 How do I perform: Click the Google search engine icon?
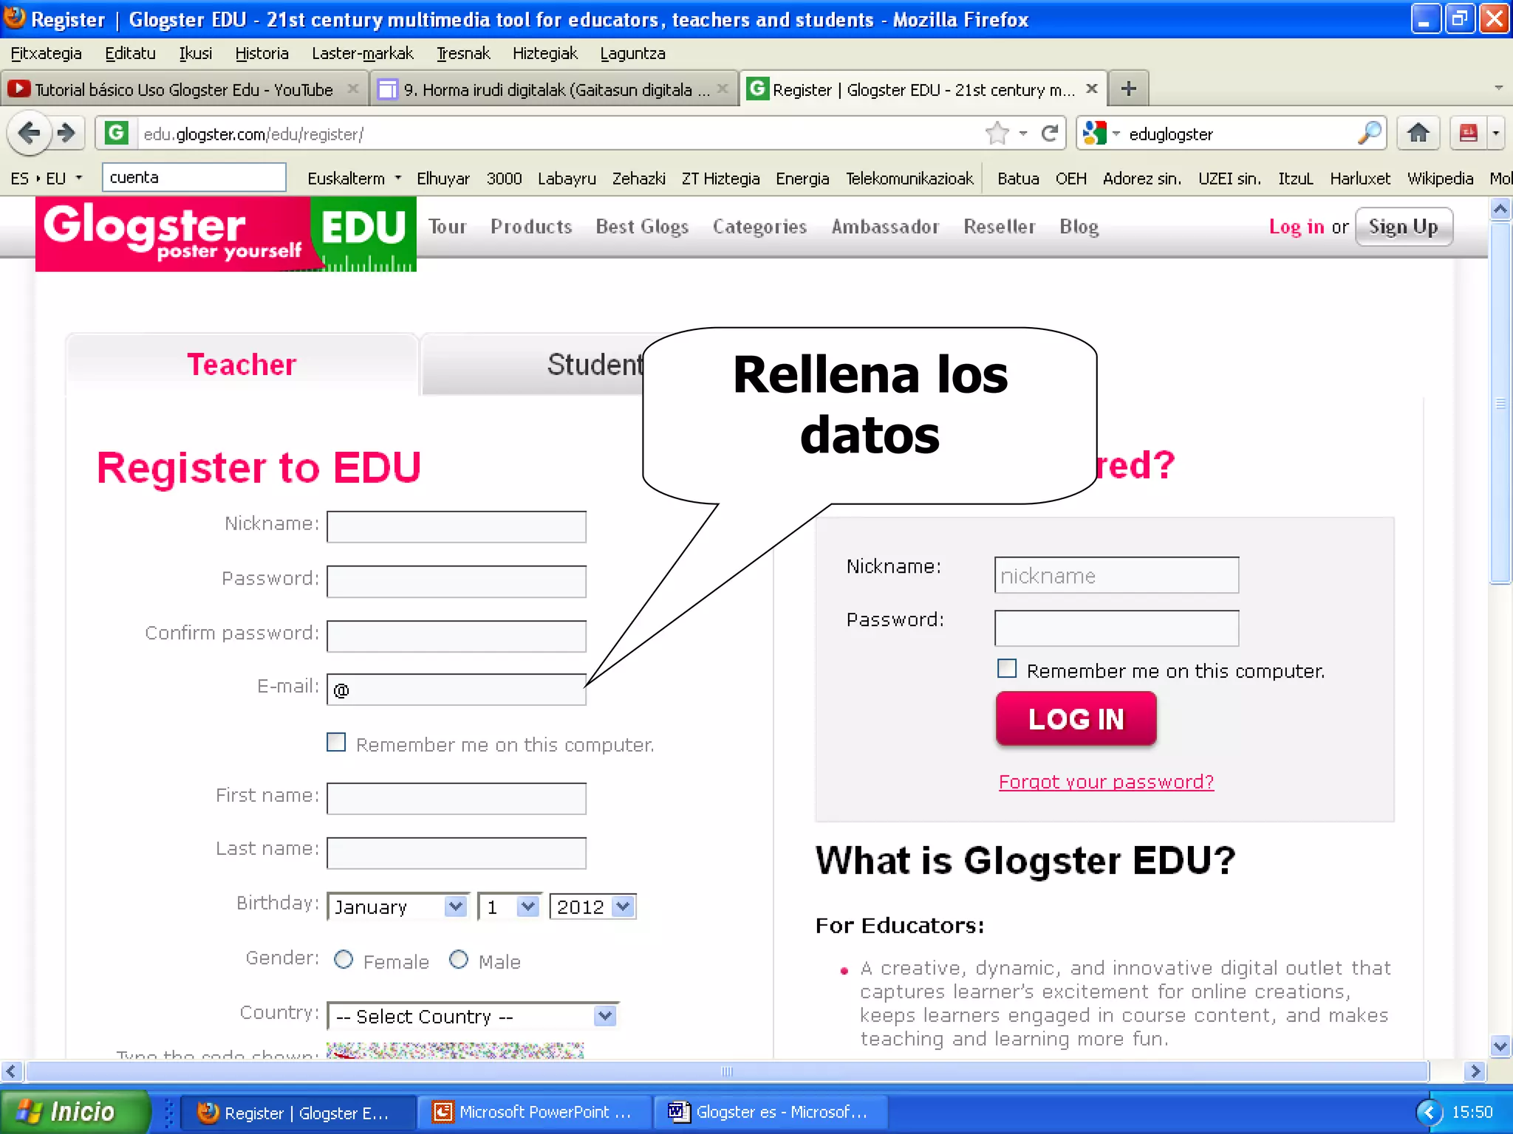pos(1094,133)
